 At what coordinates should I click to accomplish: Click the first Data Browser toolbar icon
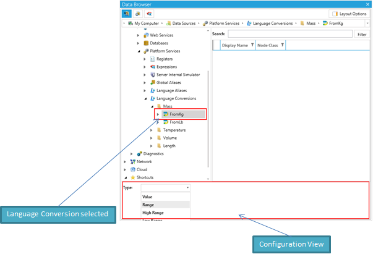[x=127, y=14]
